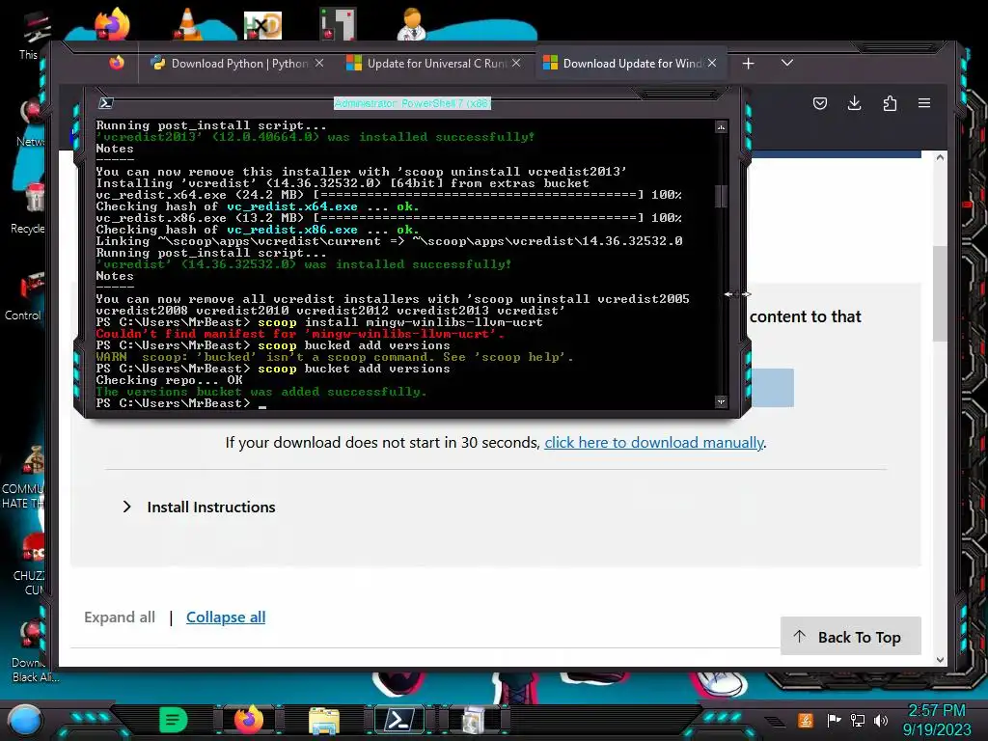The image size is (988, 741).
Task: Open HxD hex editor desktop shortcut
Action: pos(262,26)
